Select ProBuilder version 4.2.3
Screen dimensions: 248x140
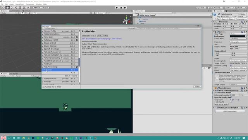click(x=60, y=73)
